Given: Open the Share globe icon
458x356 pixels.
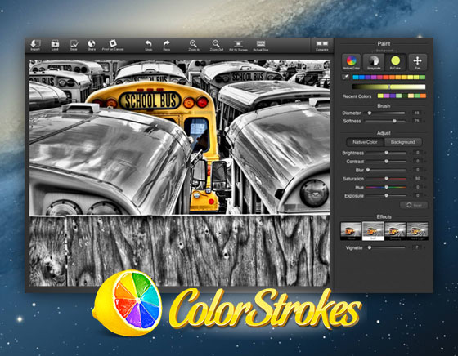Looking at the screenshot, I should (x=92, y=46).
